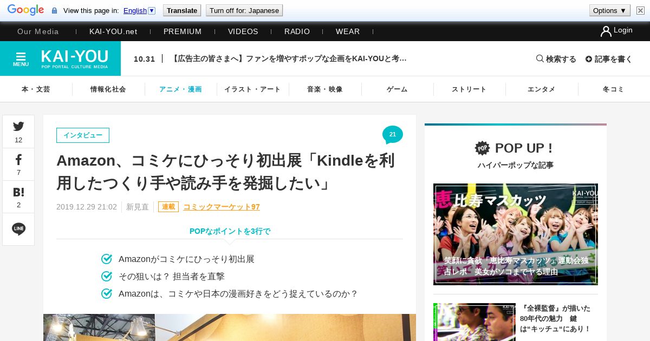
Task: Share article on Facebook
Action: click(18, 165)
